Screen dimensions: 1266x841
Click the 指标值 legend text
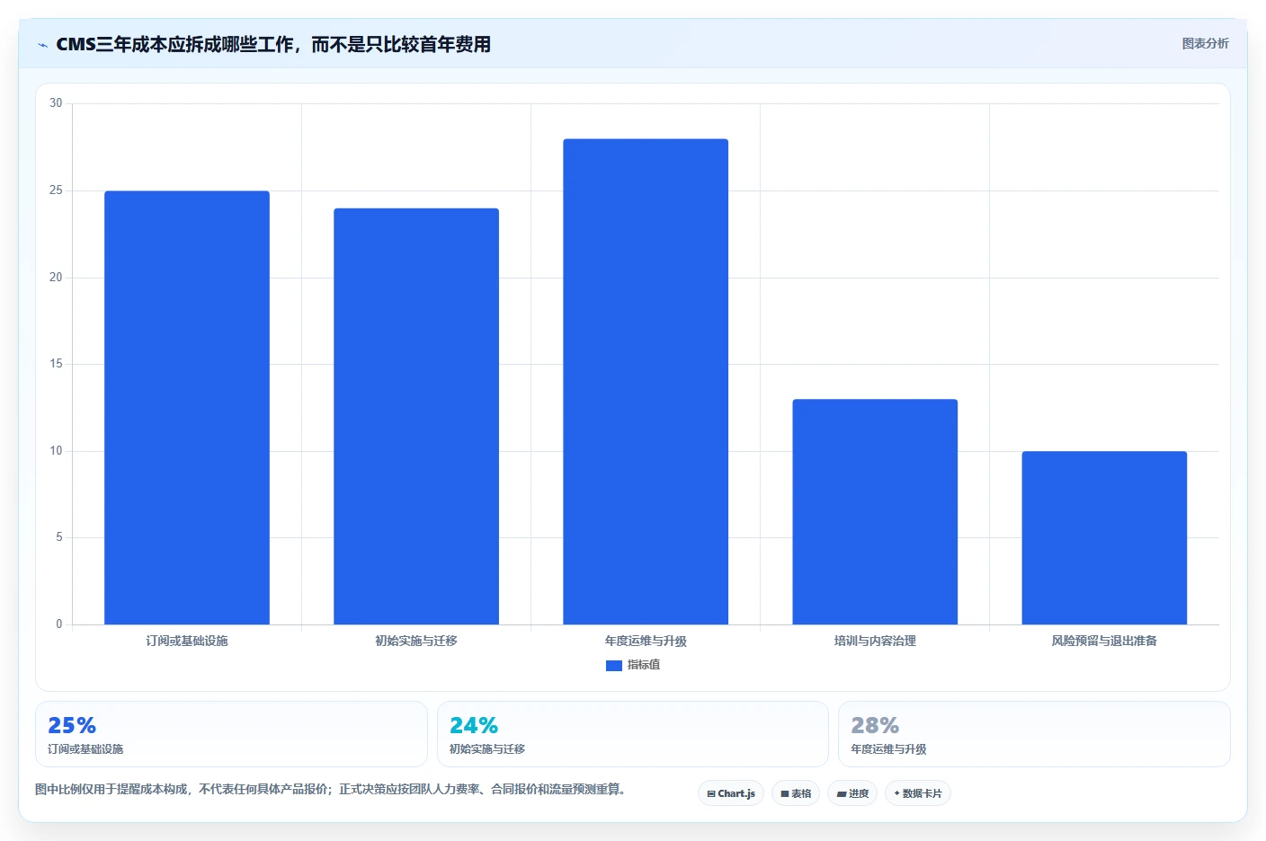[644, 665]
